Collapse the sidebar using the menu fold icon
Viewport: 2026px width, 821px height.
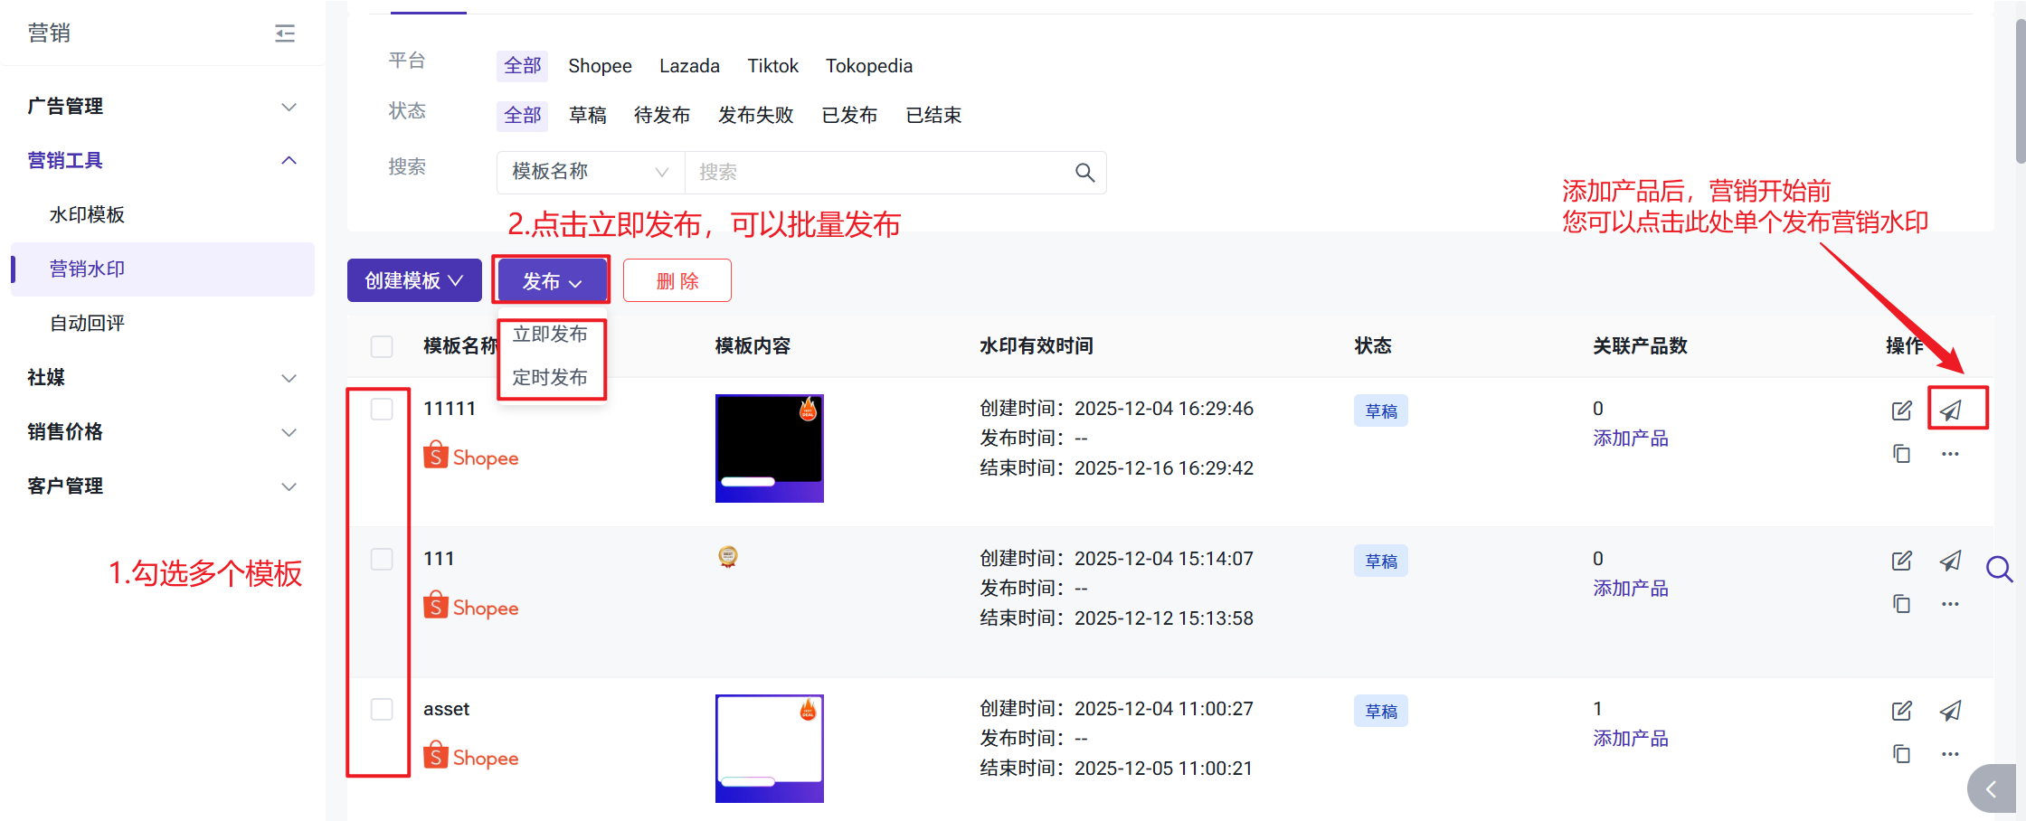coord(285,33)
